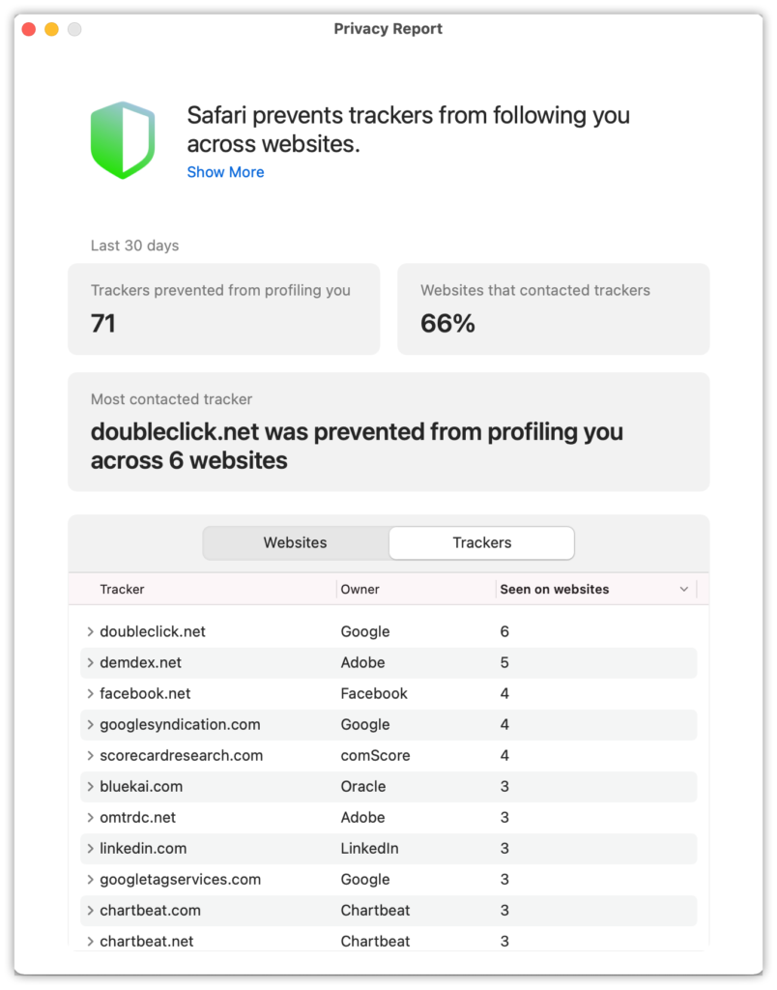777x990 pixels.
Task: Switch to the Websites tab
Action: (296, 543)
